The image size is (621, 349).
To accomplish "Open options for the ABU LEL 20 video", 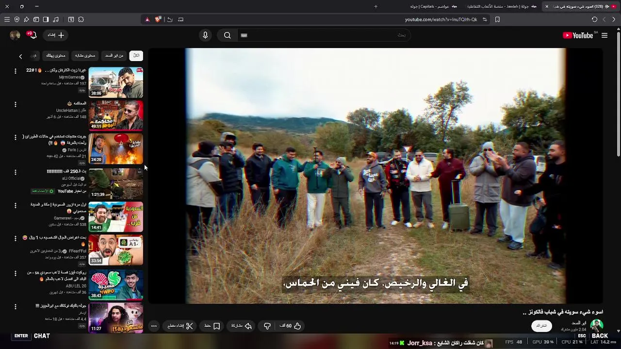I will pyautogui.click(x=15, y=273).
